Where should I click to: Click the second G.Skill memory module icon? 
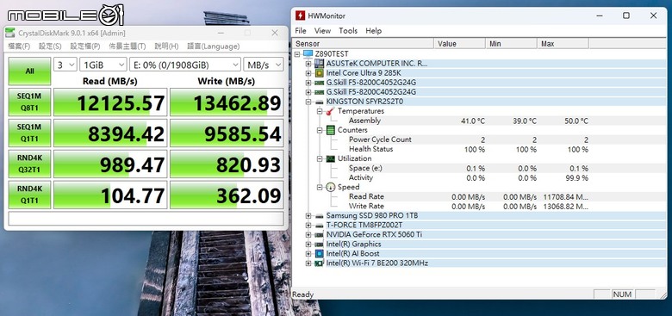[320, 92]
